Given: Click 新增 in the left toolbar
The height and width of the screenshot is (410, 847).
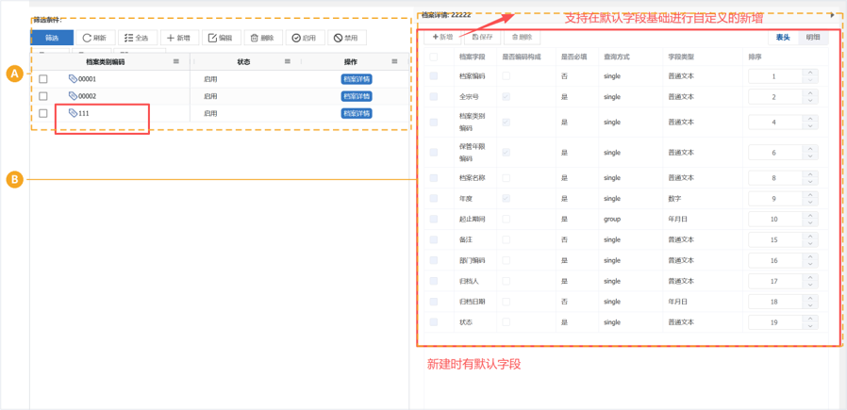Looking at the screenshot, I should [179, 38].
